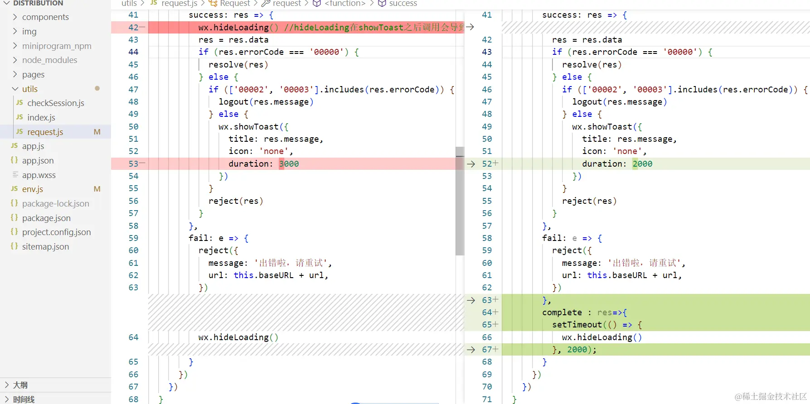This screenshot has width=810, height=404.
Task: Click the cube icon before success breadcrumb
Action: point(382,3)
